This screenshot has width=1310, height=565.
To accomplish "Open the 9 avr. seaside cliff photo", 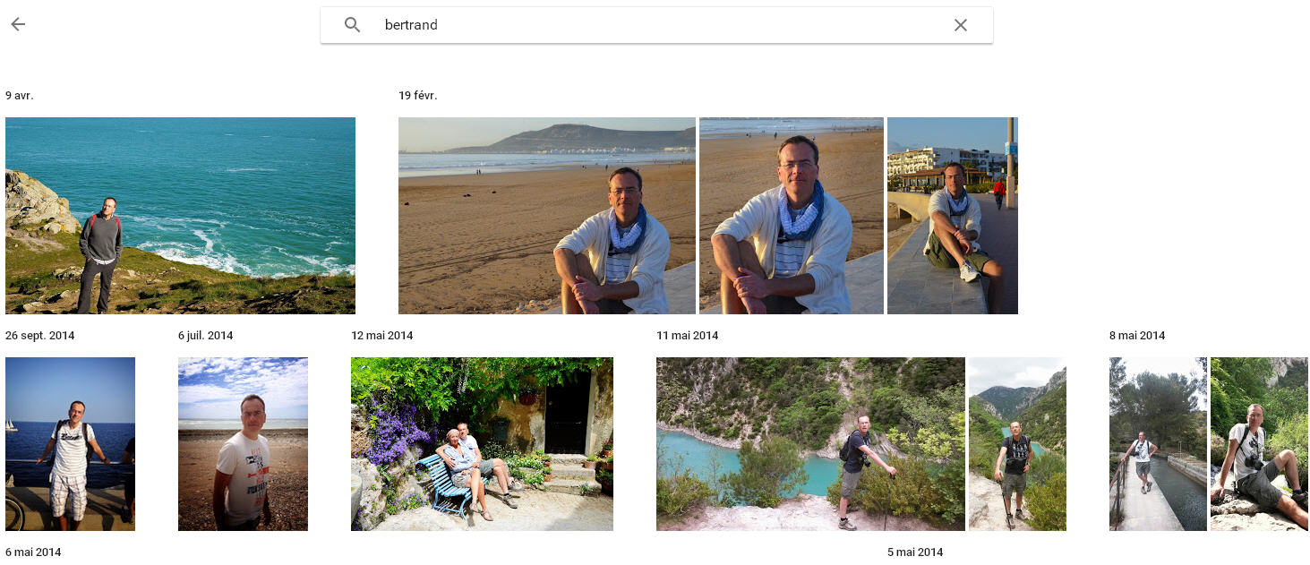I will 180,216.
